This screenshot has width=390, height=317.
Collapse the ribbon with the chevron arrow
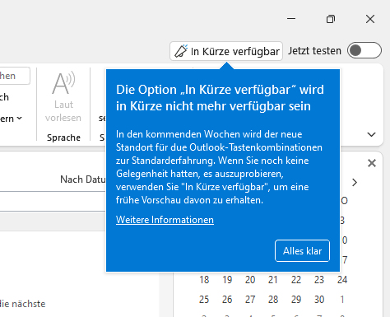[372, 134]
